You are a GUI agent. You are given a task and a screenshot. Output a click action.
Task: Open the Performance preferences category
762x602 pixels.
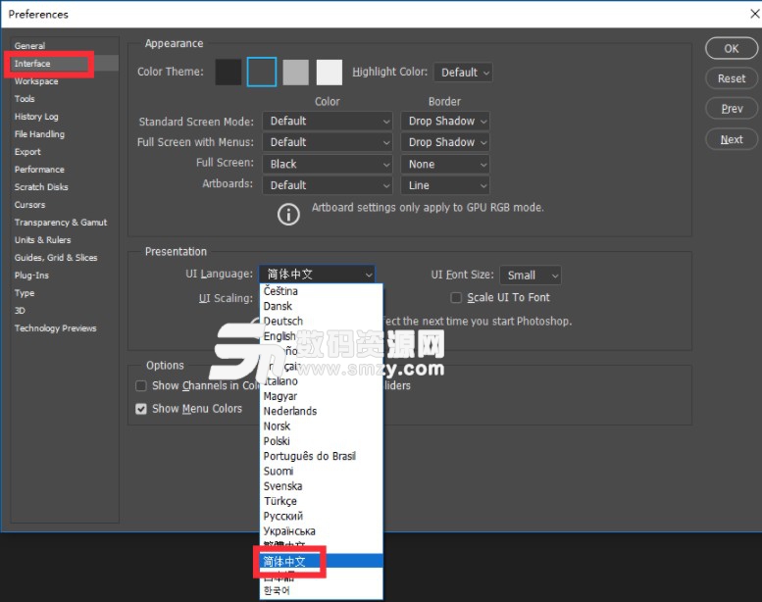click(x=39, y=170)
